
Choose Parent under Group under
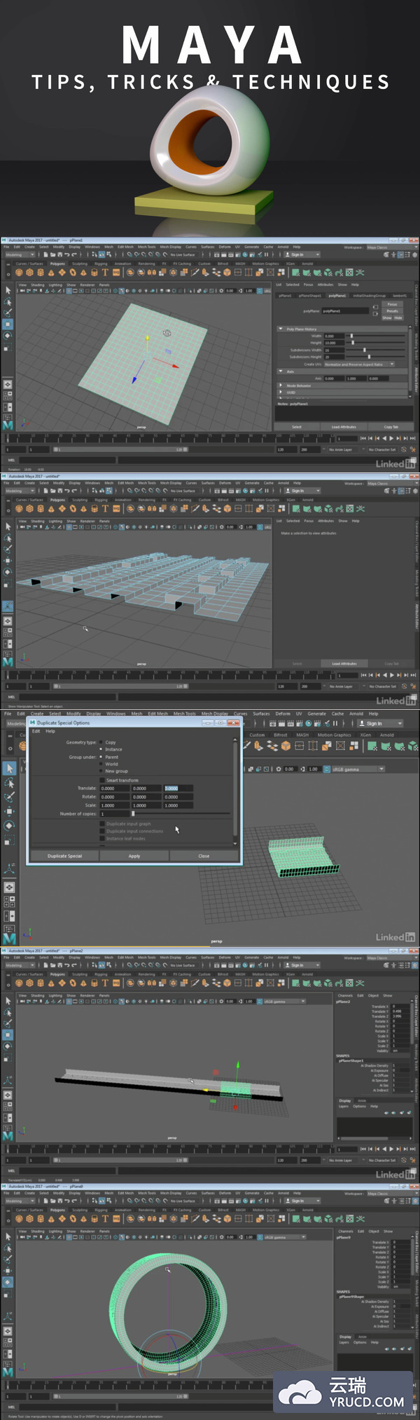[x=101, y=757]
